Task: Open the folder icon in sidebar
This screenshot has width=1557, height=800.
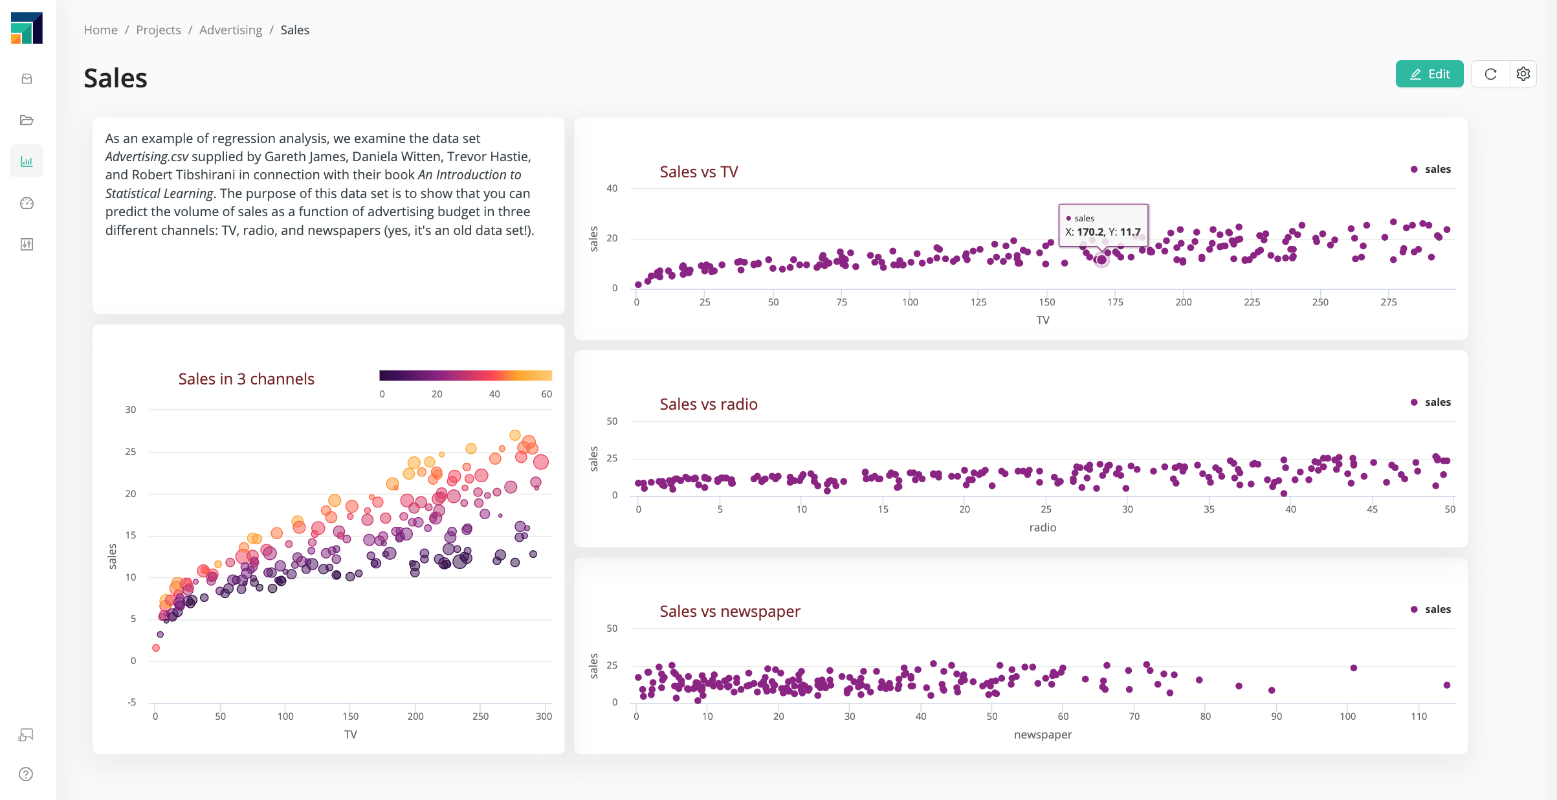Action: [27, 120]
